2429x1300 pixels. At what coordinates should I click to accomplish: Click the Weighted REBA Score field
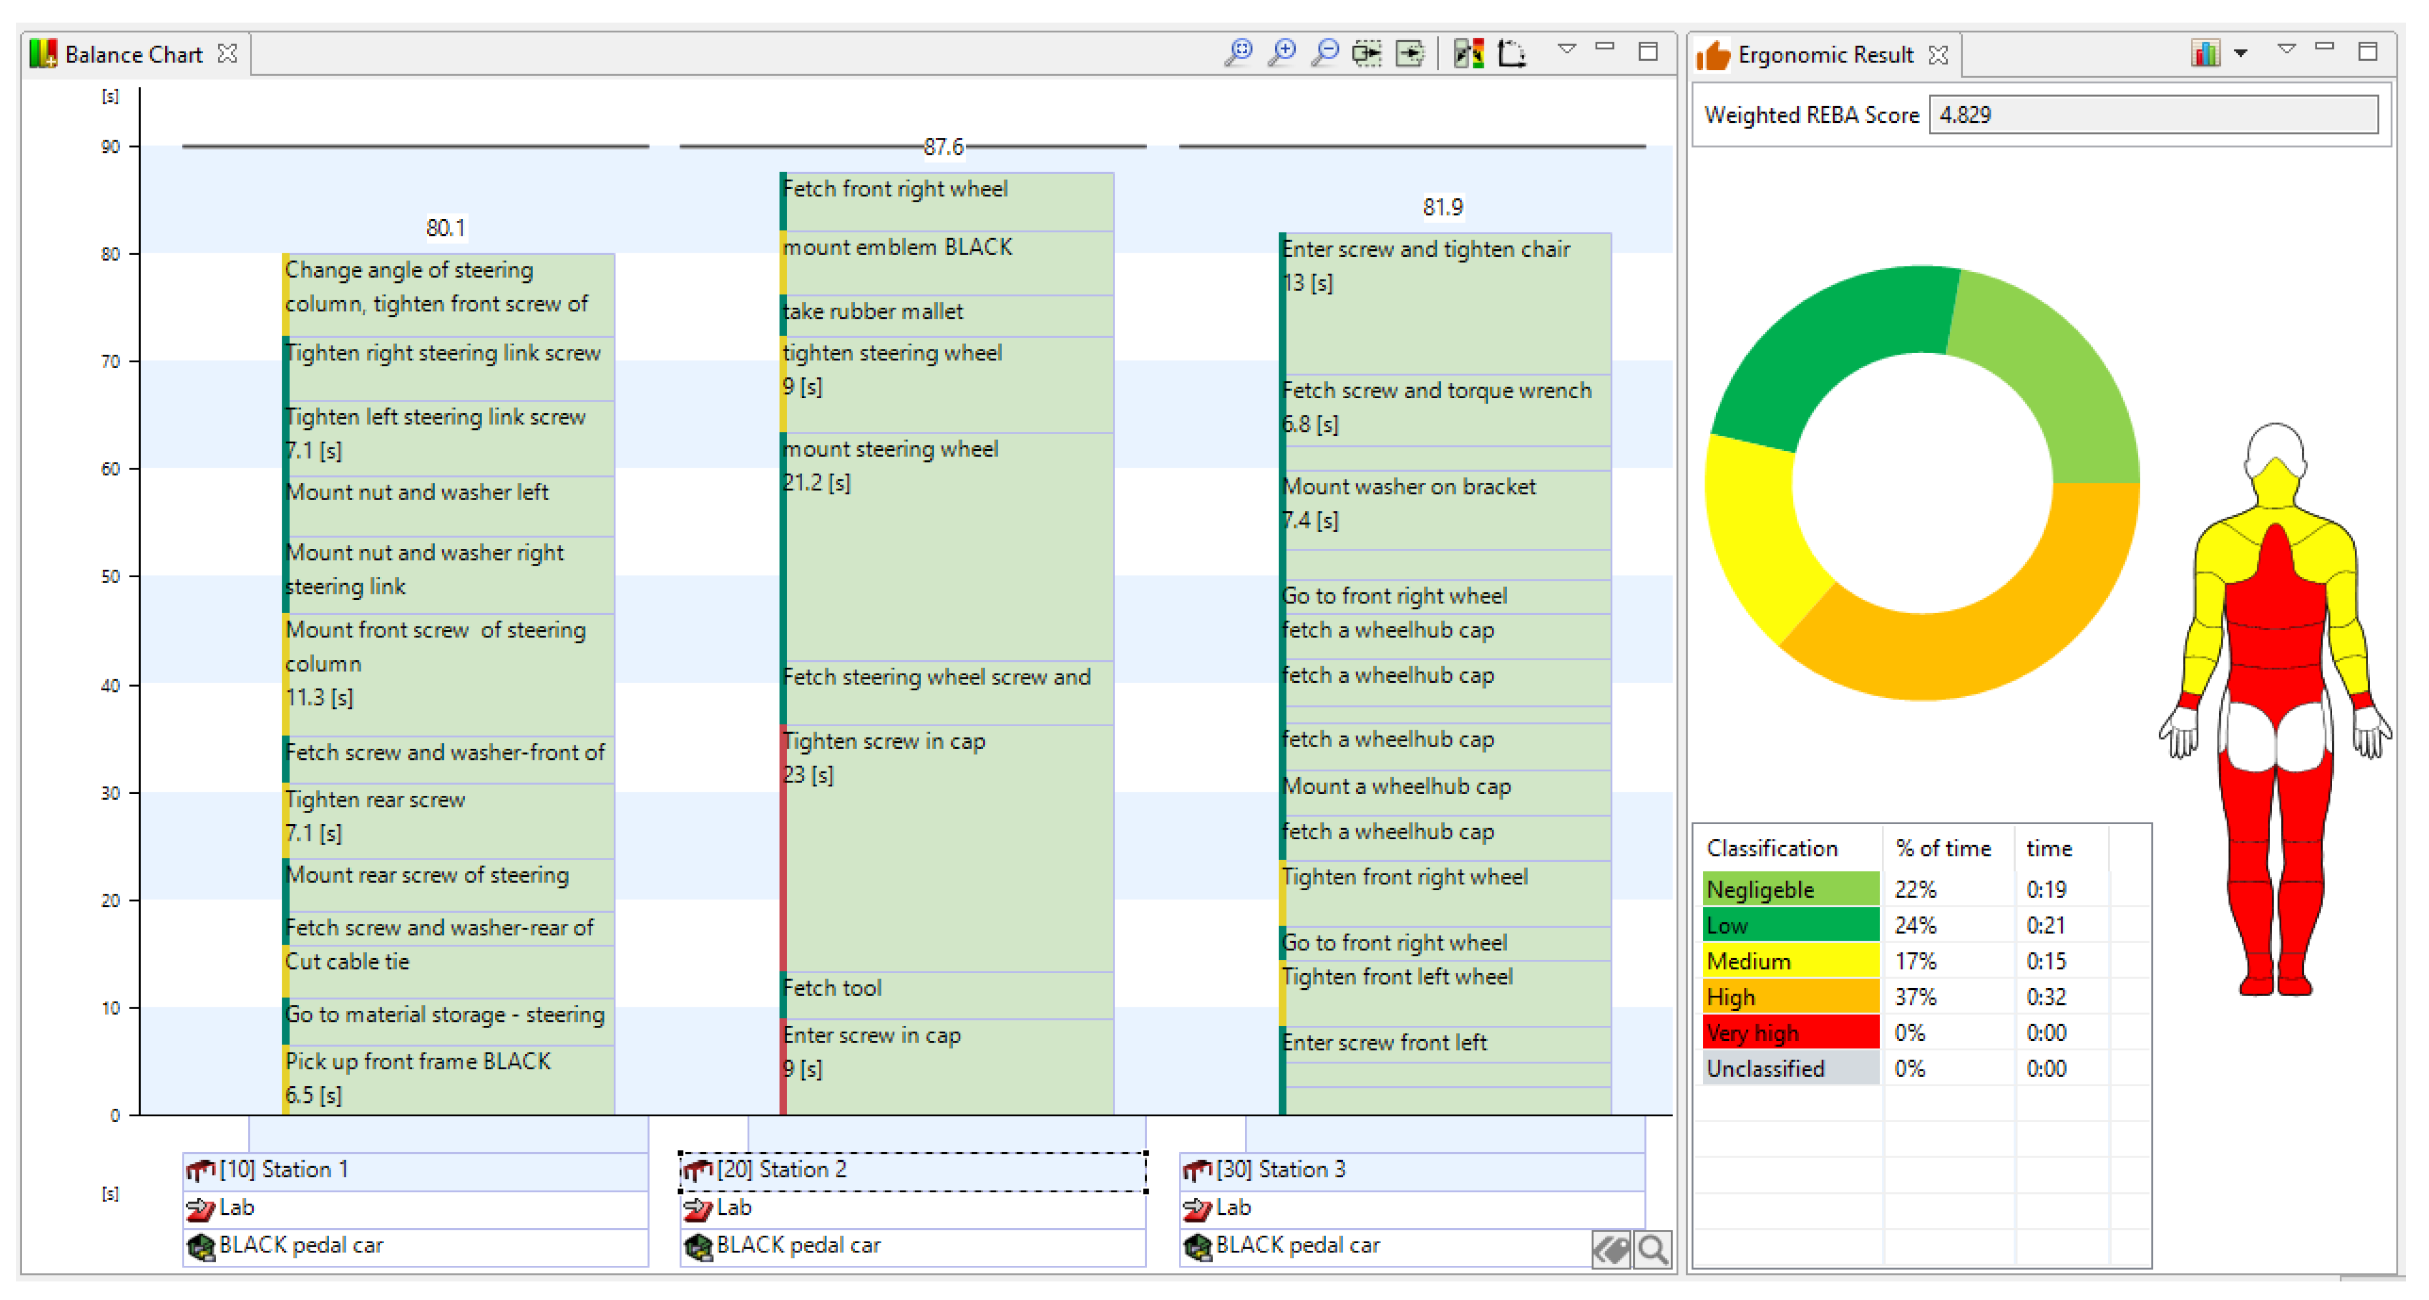(x=2153, y=115)
